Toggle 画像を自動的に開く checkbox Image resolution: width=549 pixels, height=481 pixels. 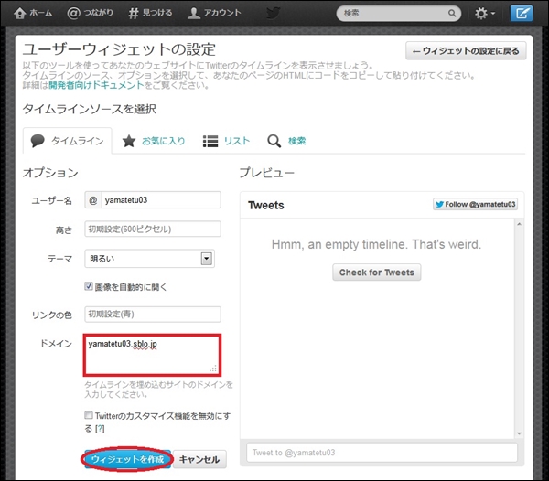89,286
